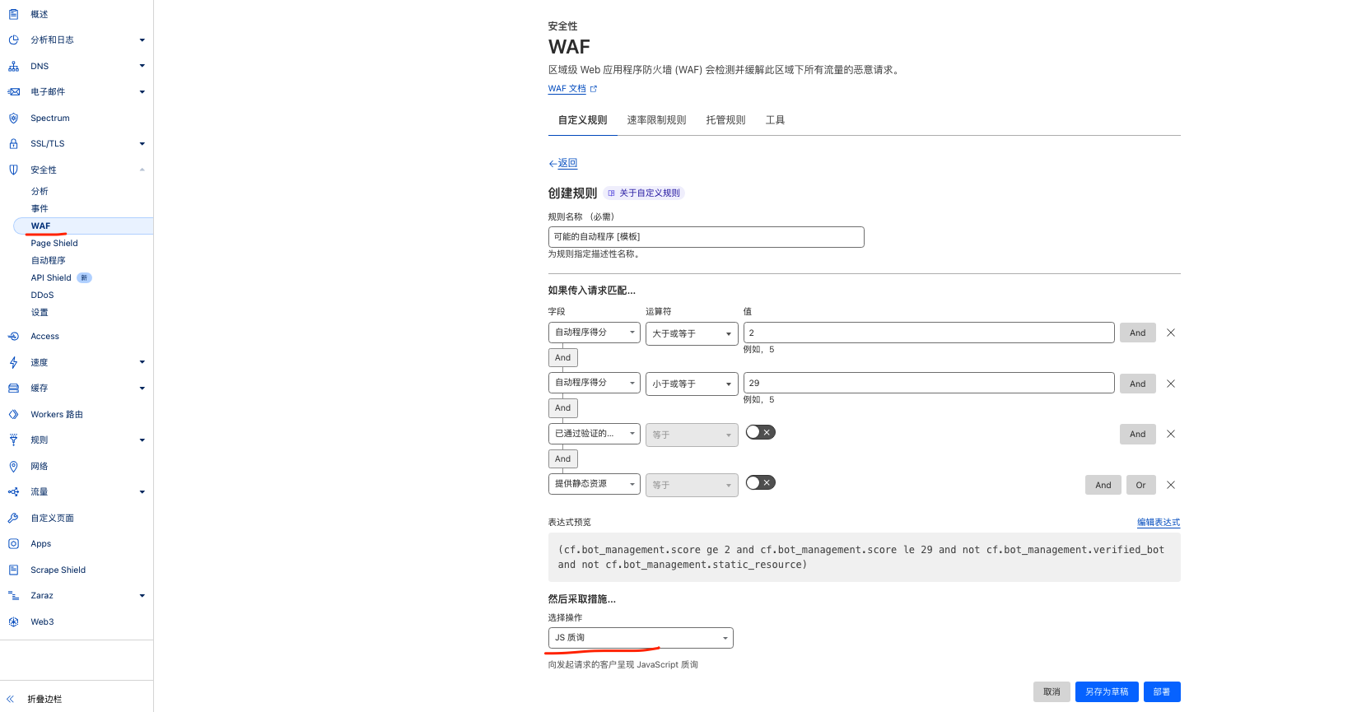
Task: Click the Scrape Shield icon in sidebar
Action: (x=13, y=570)
